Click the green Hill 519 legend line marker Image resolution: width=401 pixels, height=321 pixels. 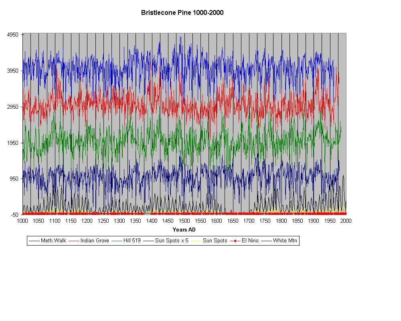(117, 241)
